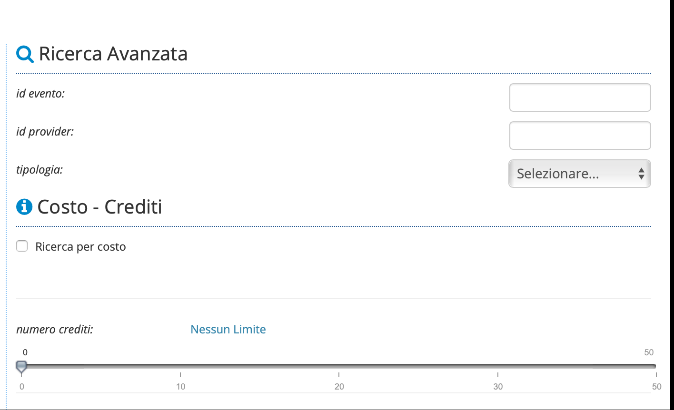Set the credits slider at the 10 tick

pos(180,366)
